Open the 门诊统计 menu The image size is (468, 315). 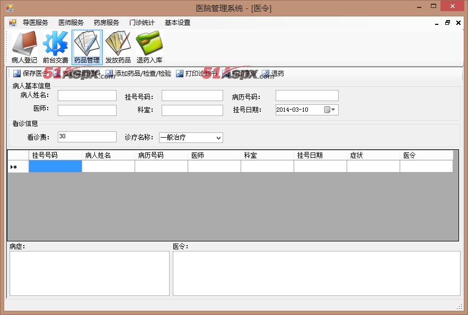click(142, 23)
